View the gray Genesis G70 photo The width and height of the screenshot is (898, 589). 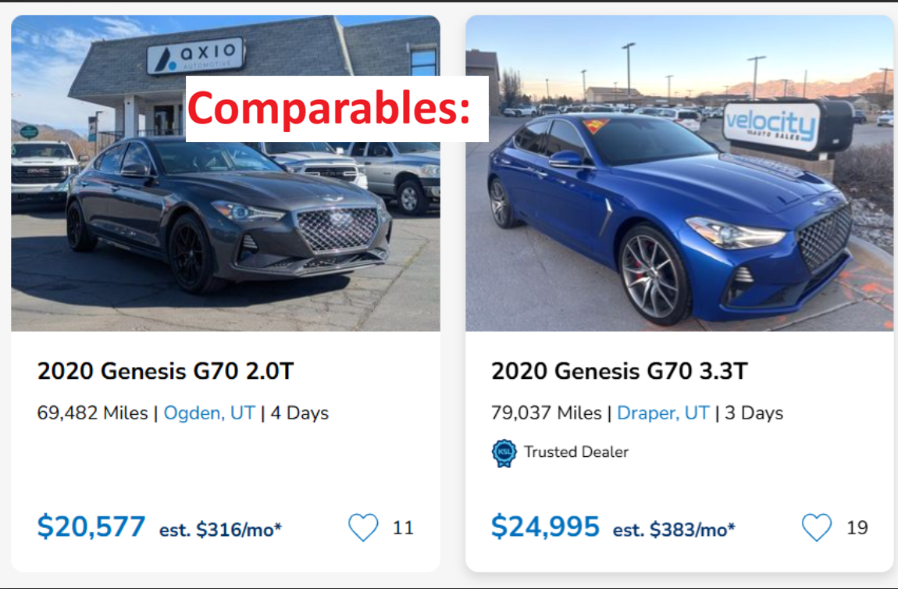pyautogui.click(x=225, y=227)
